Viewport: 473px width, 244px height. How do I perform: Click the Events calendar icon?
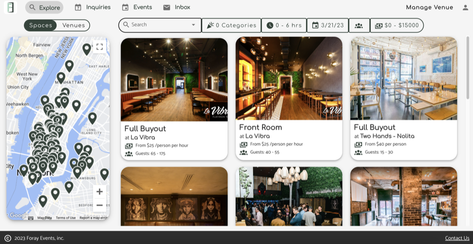(x=125, y=8)
